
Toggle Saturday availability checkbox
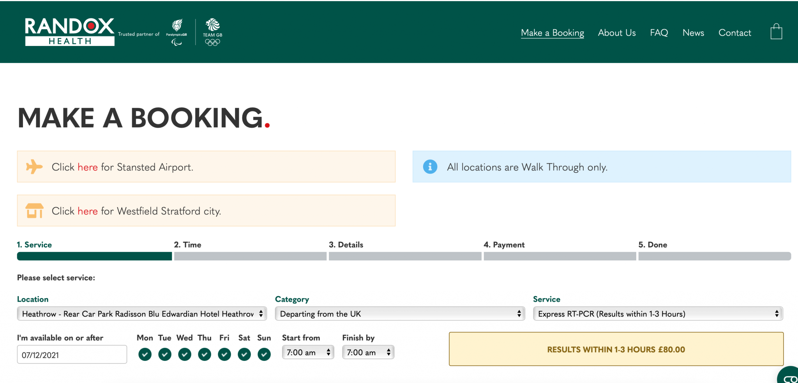244,354
